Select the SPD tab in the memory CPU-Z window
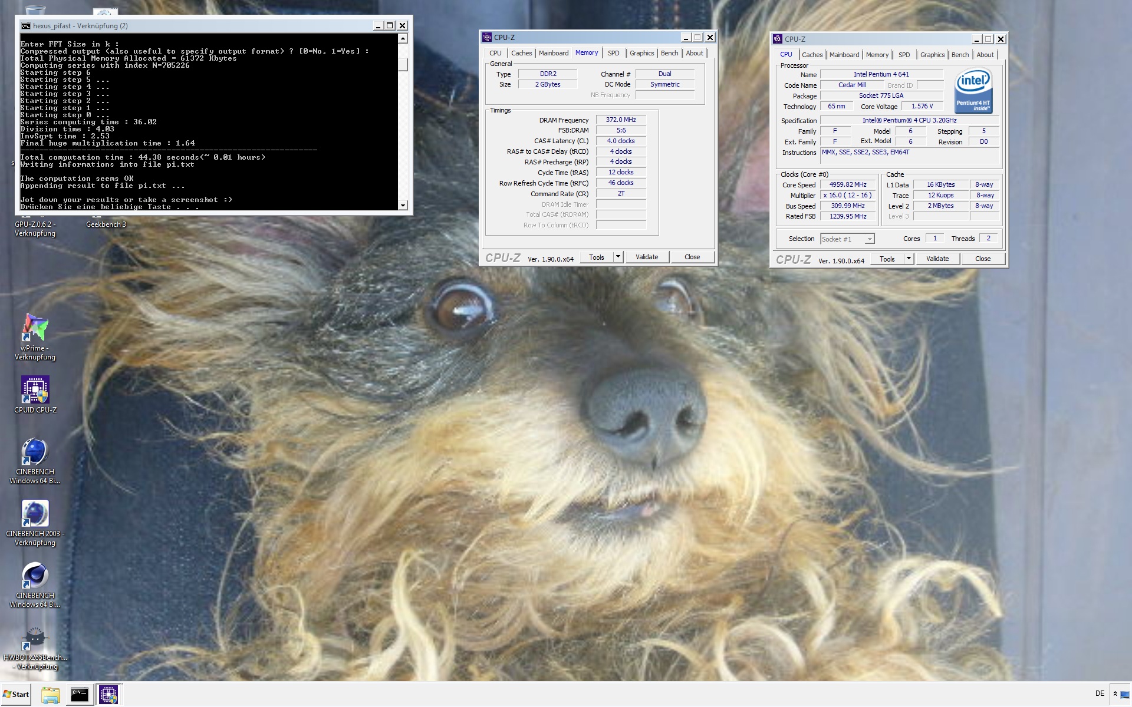 (614, 53)
